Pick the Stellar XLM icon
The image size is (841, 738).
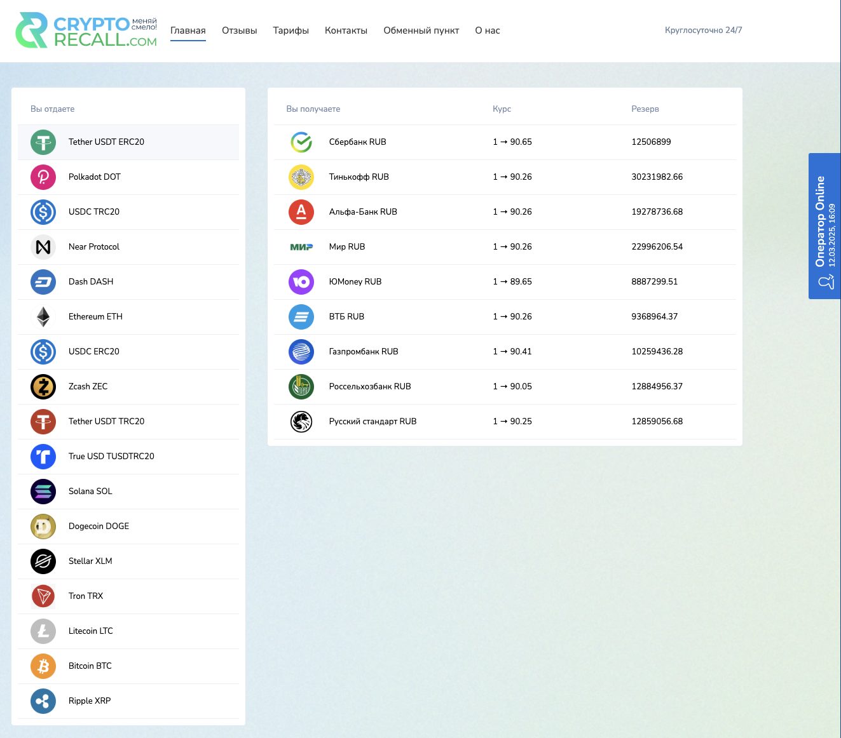[x=43, y=561]
